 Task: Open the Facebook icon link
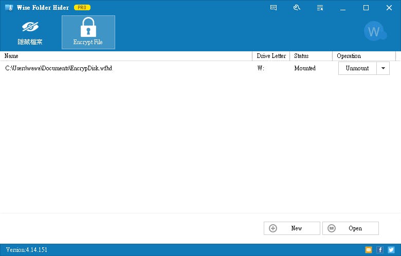tap(380, 250)
